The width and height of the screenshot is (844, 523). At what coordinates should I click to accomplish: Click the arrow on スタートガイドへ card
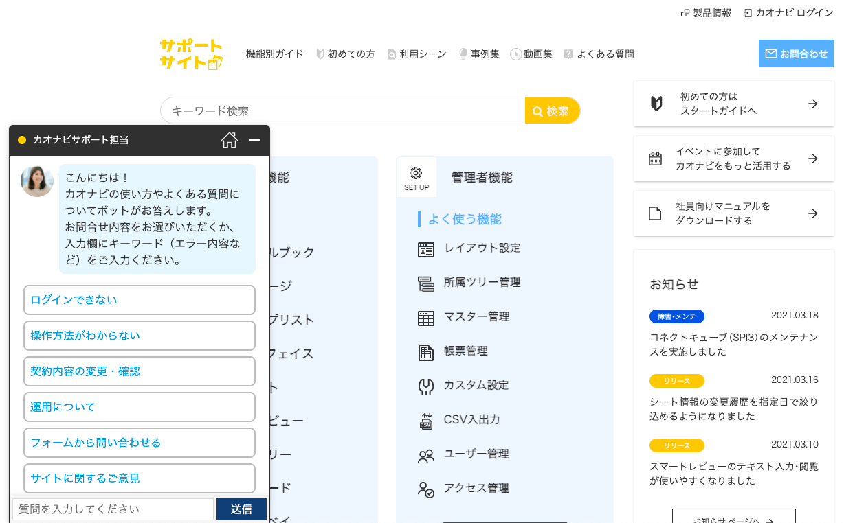[x=813, y=104]
